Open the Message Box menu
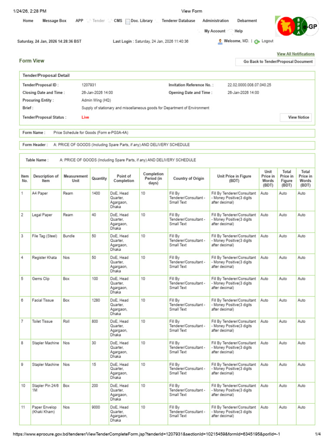This screenshot has height=445, width=334. (54, 21)
